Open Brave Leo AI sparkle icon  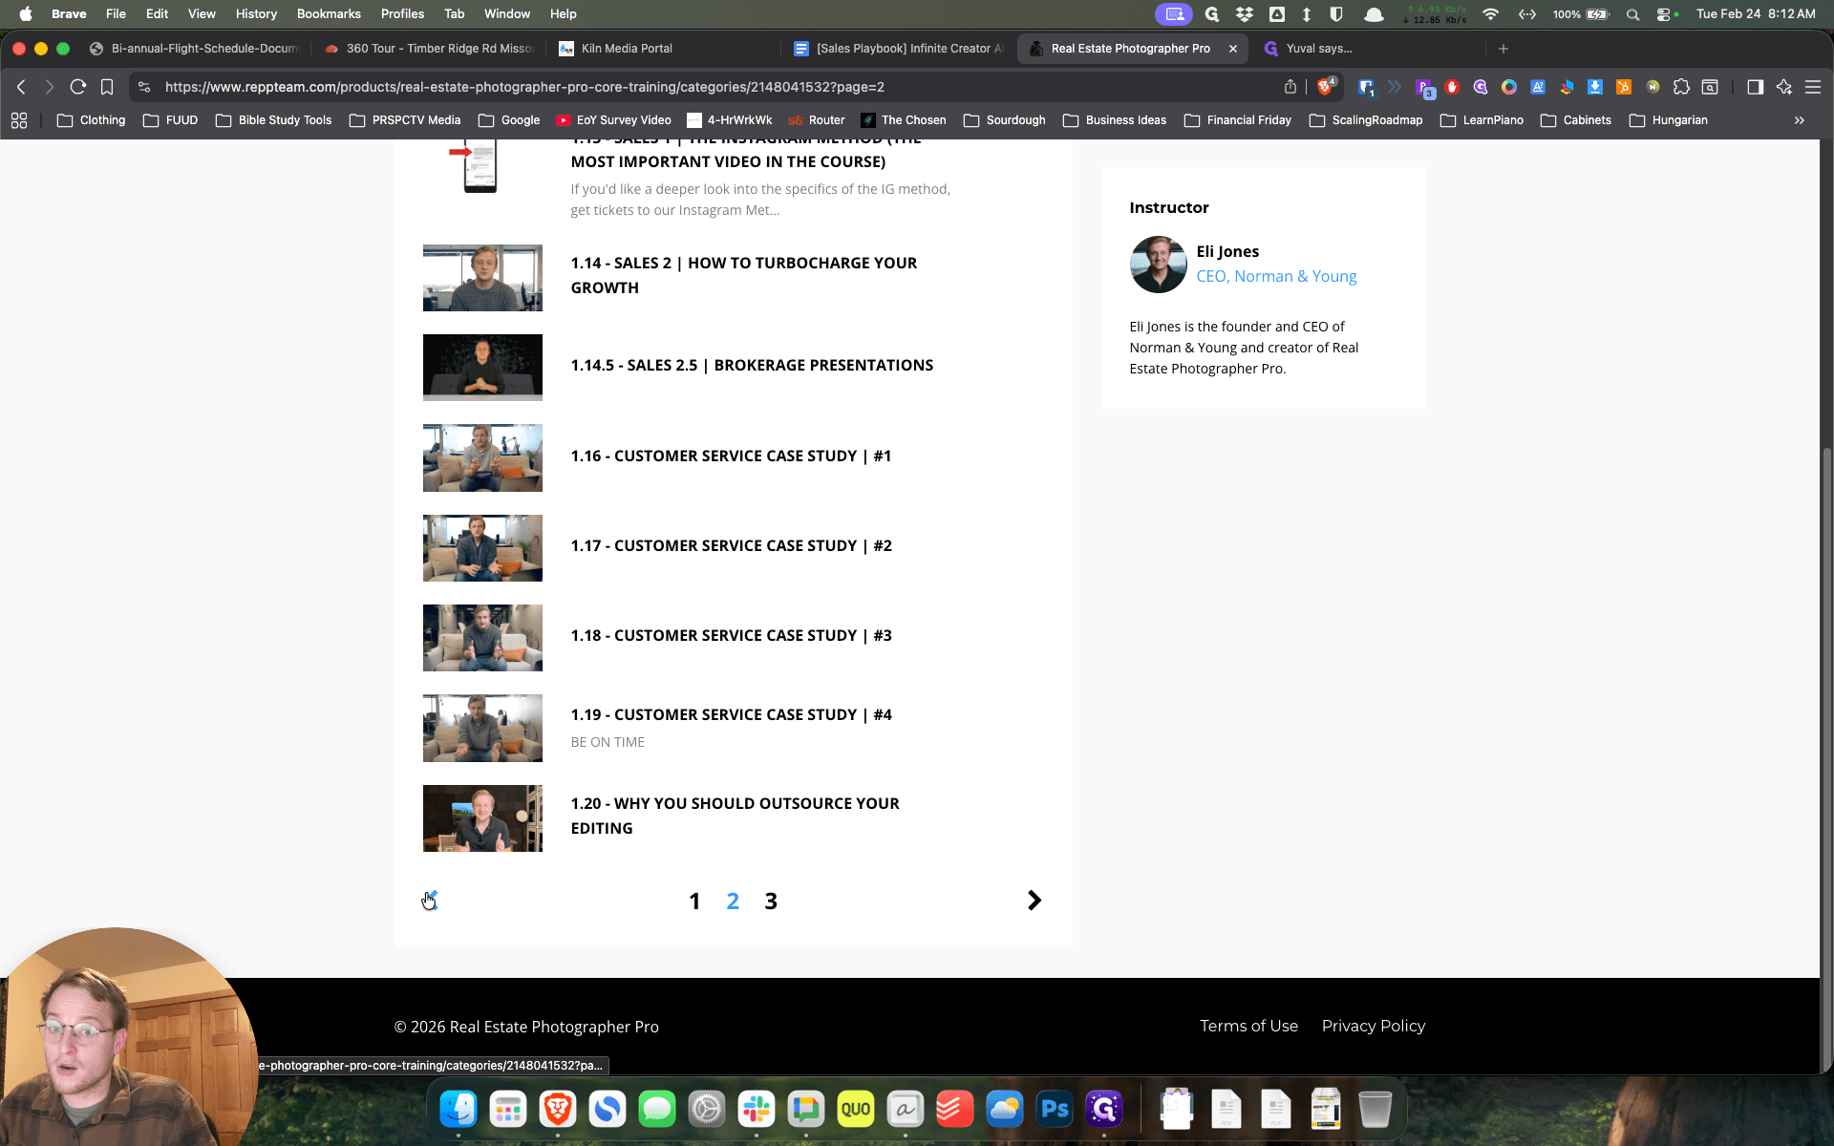click(x=1783, y=87)
